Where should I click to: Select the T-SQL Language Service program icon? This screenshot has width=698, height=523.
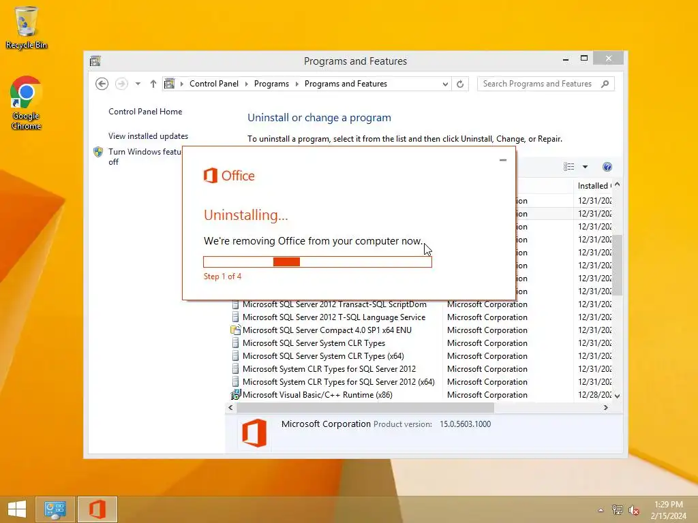pyautogui.click(x=235, y=317)
